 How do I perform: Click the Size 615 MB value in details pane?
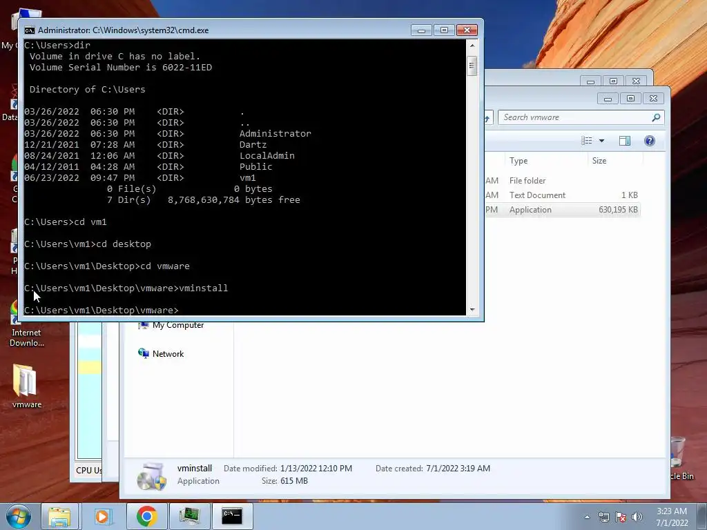click(294, 481)
